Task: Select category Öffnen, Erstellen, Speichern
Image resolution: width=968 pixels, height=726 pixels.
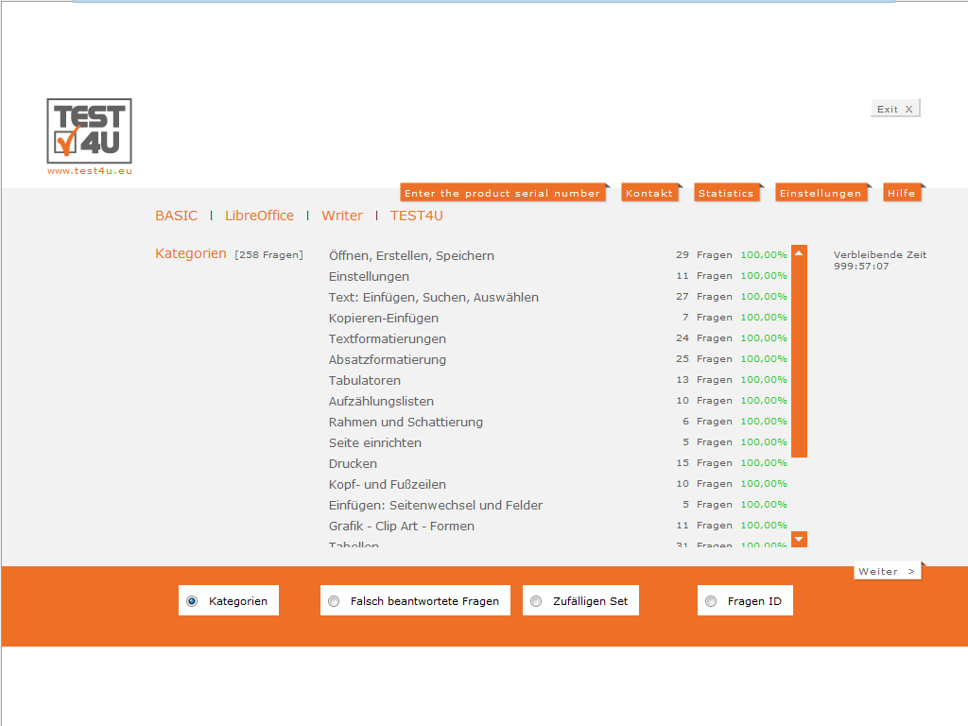Action: click(x=411, y=255)
